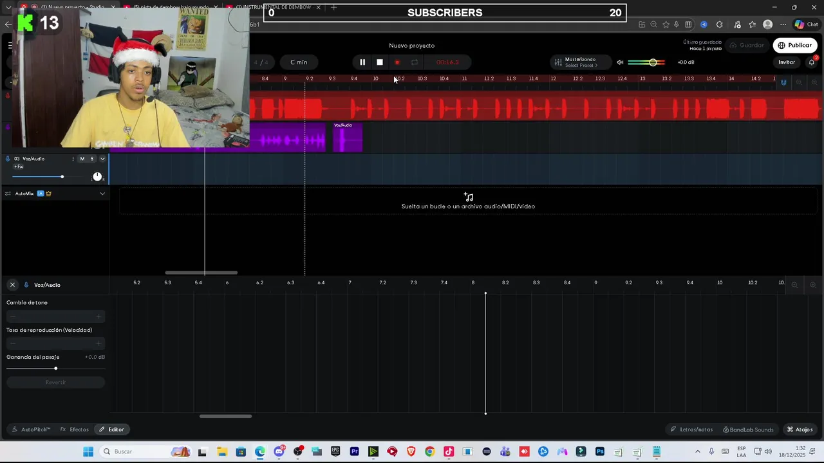The width and height of the screenshot is (824, 463).
Task: Zoom out the top timeline with the magnifier
Action: (x=799, y=82)
